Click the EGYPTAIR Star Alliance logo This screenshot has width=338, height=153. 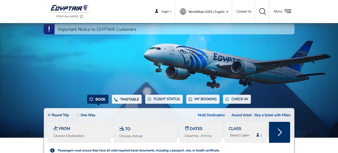70,12
